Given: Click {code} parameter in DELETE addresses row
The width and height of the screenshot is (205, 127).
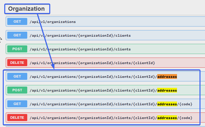Looking at the screenshot, I should (186, 118).
